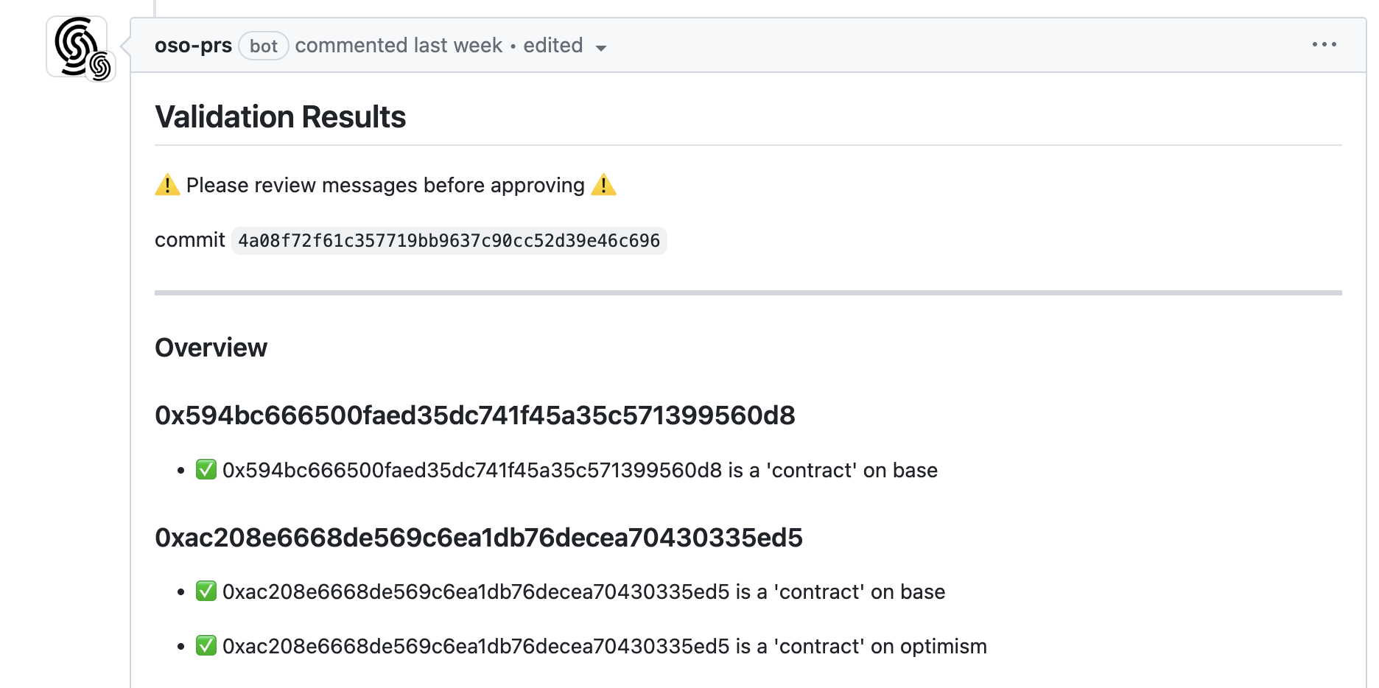Click green checkmark on the optimism contract line
1379x688 pixels.
(x=206, y=646)
